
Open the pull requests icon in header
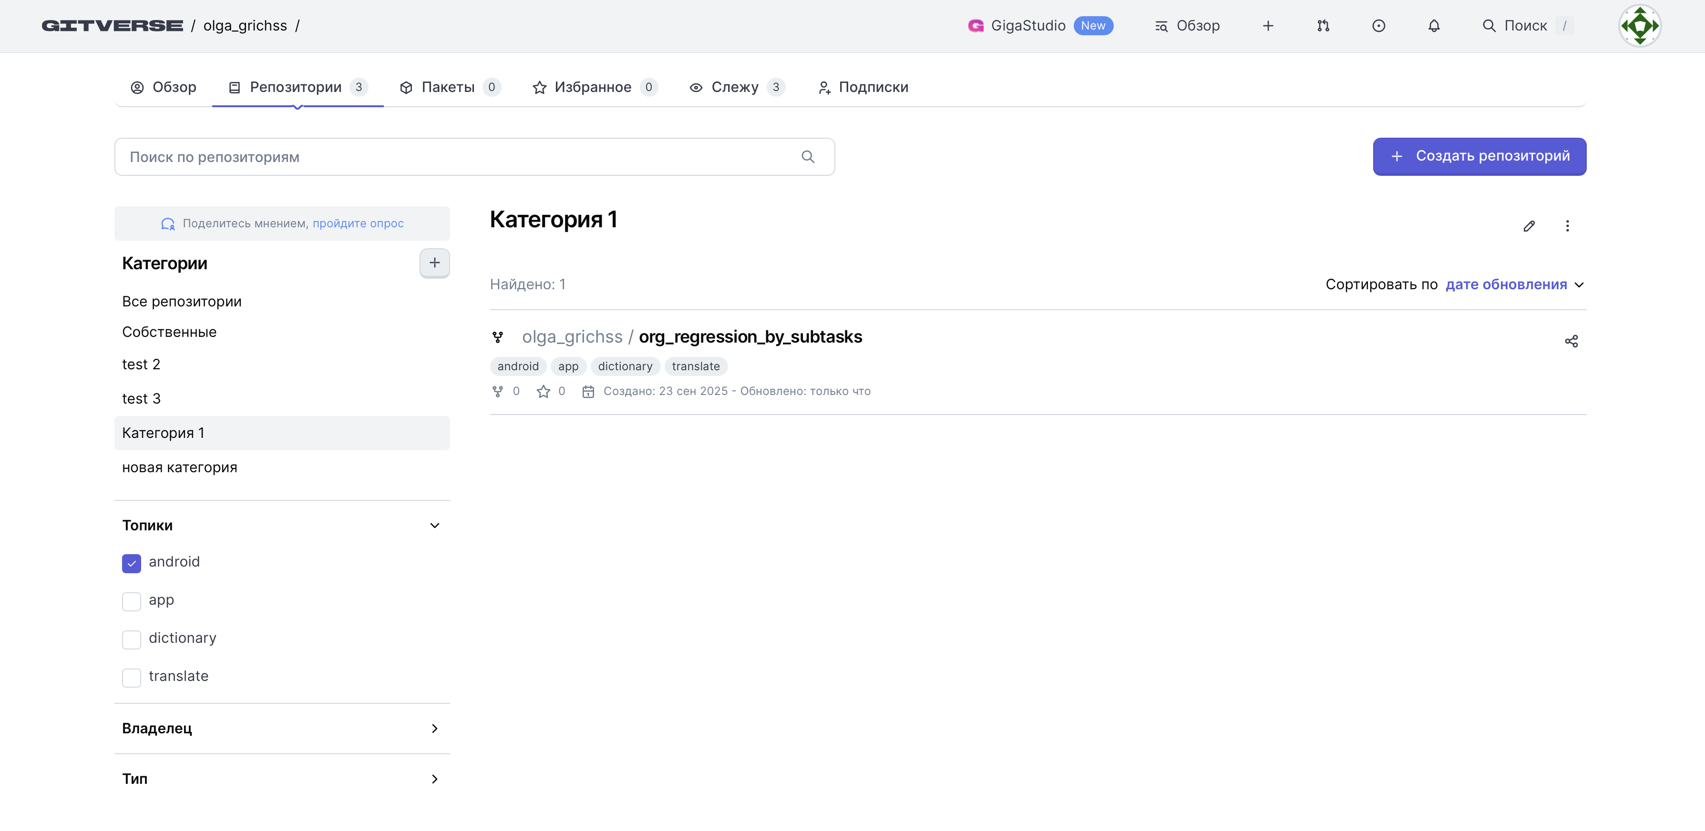(1323, 26)
